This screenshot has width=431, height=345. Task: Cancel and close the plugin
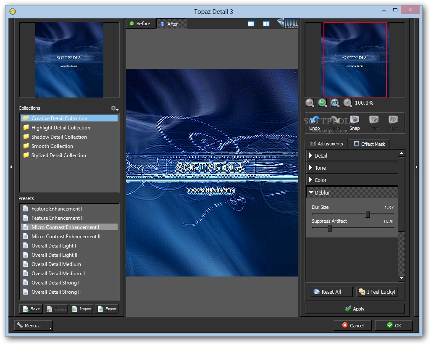[353, 326]
